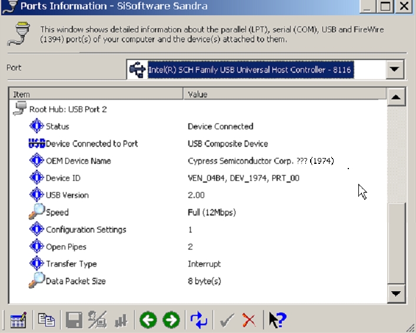Click the Speed row magnifier key icon
The image size is (416, 333).
click(x=36, y=211)
